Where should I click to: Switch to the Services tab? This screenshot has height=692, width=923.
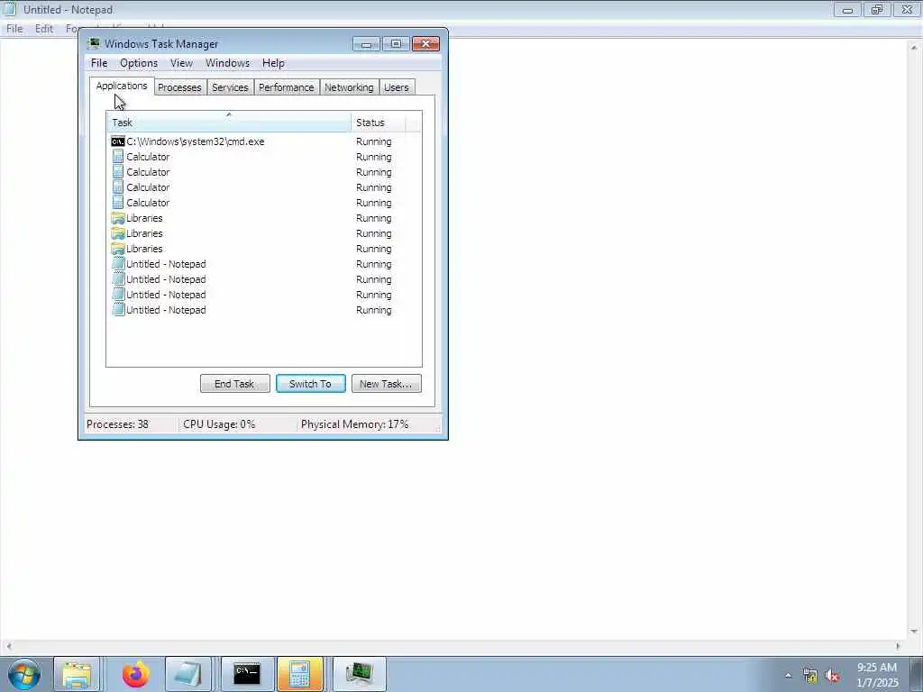[230, 87]
